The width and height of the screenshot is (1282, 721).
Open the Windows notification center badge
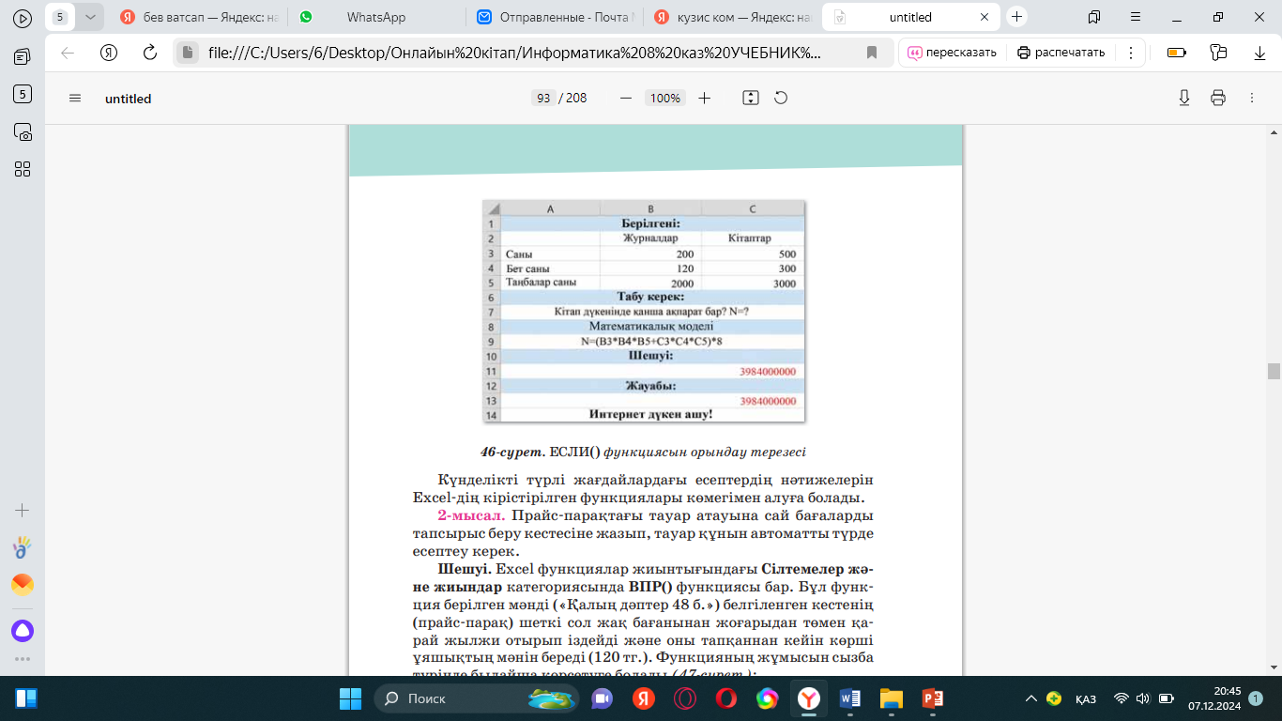tap(1256, 698)
